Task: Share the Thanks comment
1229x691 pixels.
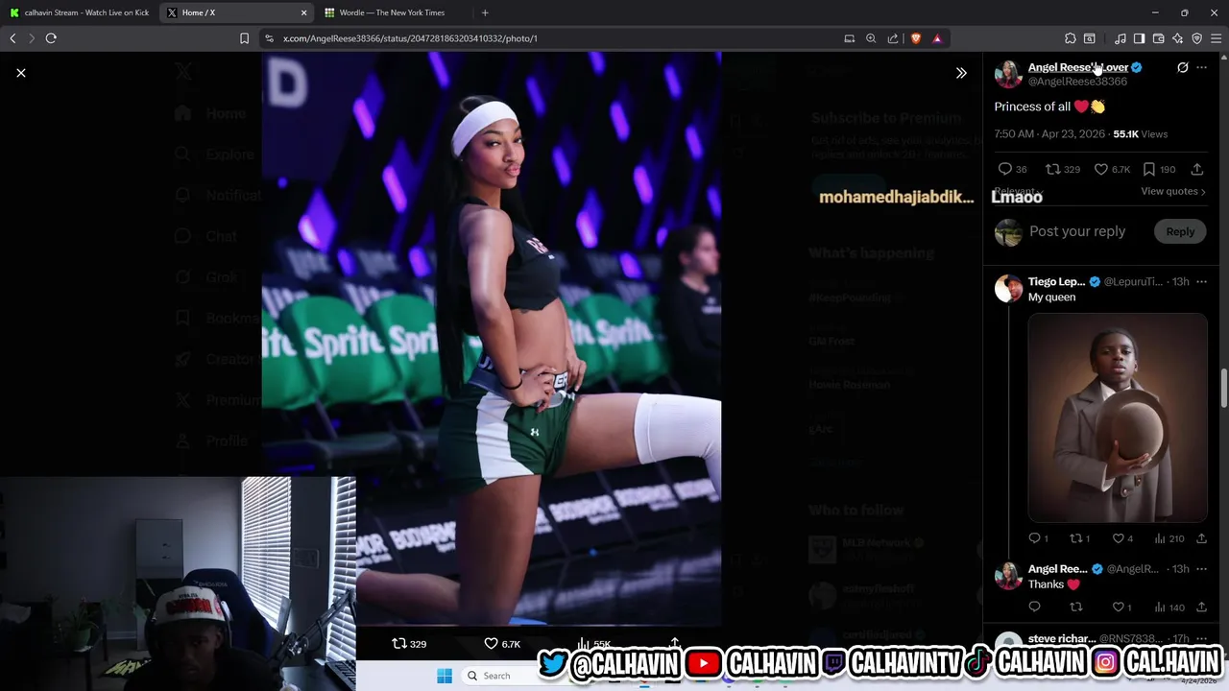Action: (1201, 608)
